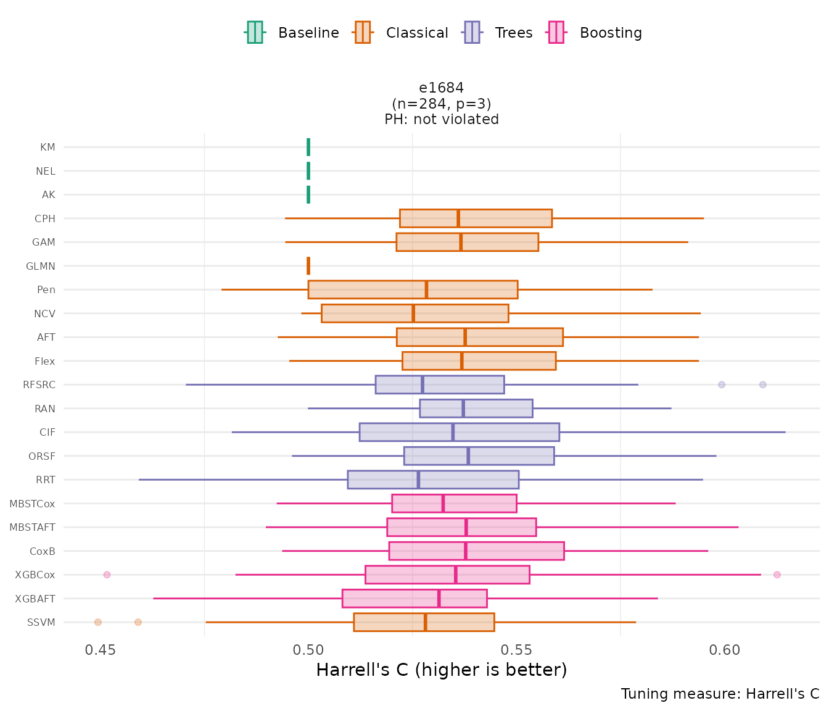Click the 0.55 x-axis tick label
829x711 pixels.
[x=516, y=651]
